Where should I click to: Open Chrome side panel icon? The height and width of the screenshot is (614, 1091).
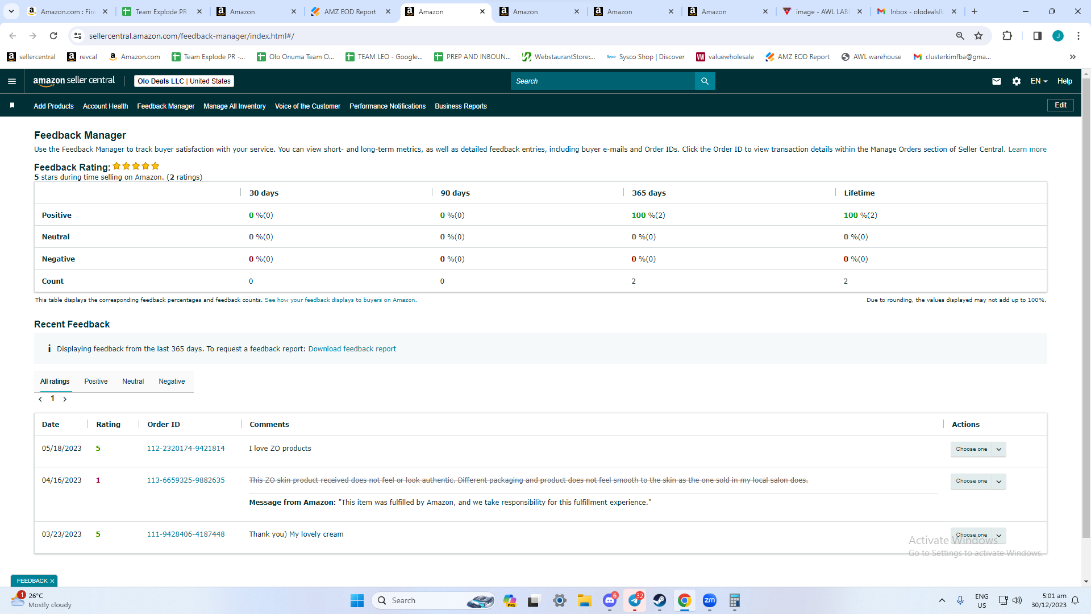[x=1037, y=36]
